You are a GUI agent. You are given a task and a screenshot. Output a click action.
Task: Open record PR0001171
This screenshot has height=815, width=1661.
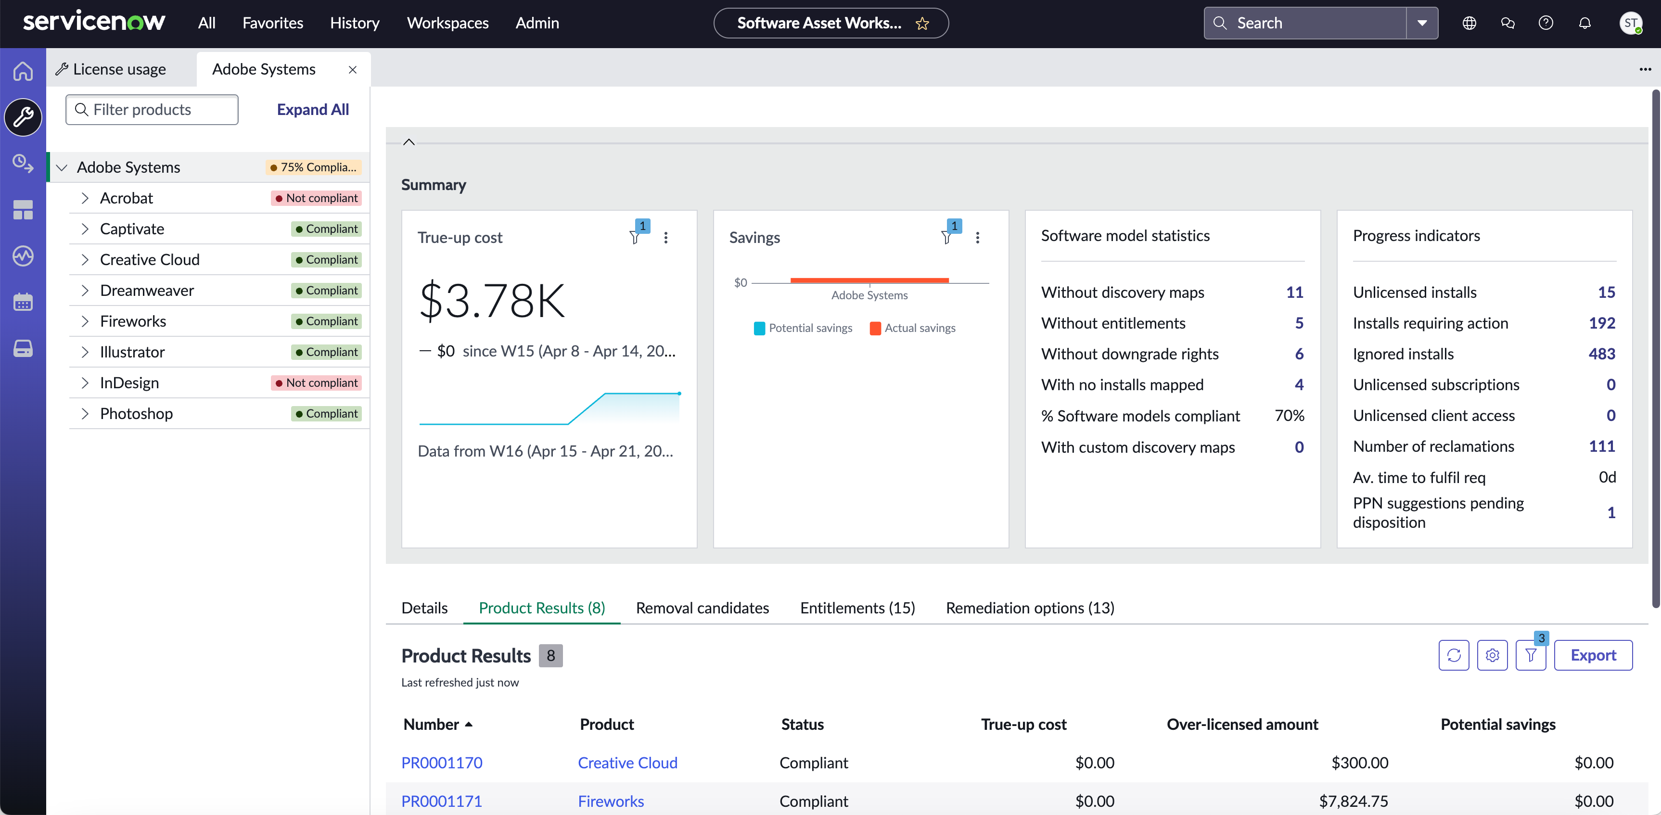[x=442, y=802]
